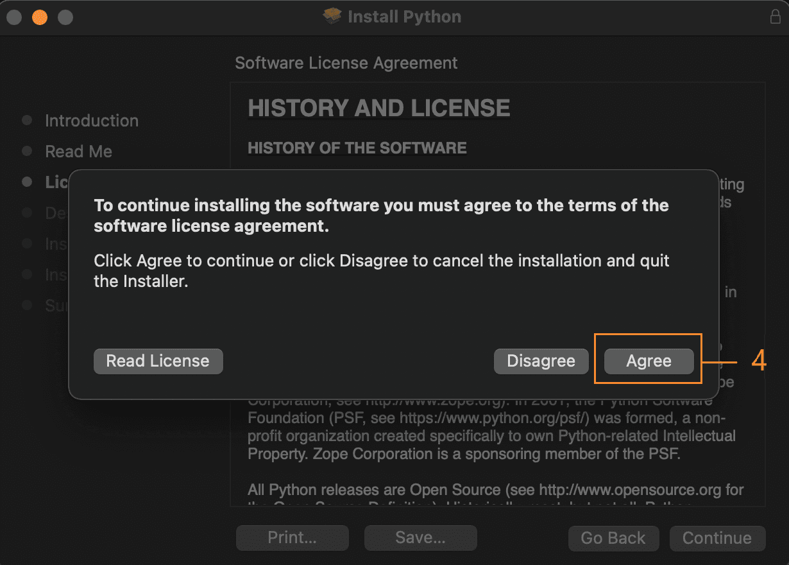789x565 pixels.
Task: Select the Read Me step in sidebar
Action: (x=78, y=152)
